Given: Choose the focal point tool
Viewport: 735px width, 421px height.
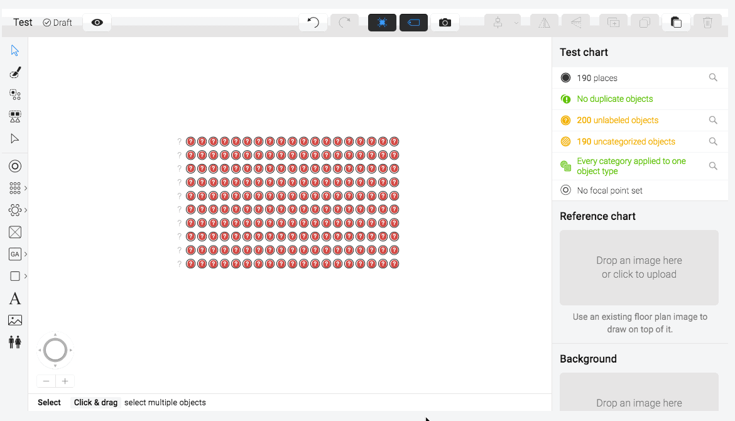Looking at the screenshot, I should (x=15, y=166).
